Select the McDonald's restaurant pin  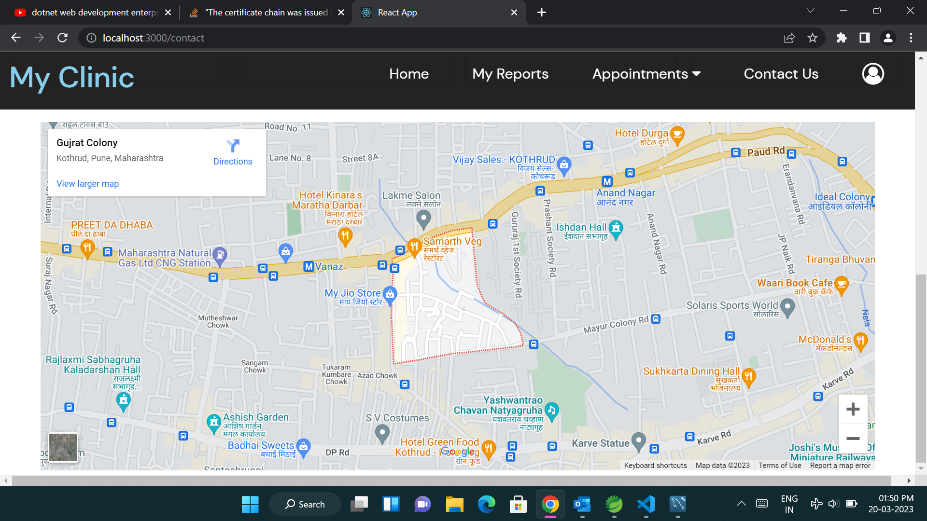tap(860, 341)
